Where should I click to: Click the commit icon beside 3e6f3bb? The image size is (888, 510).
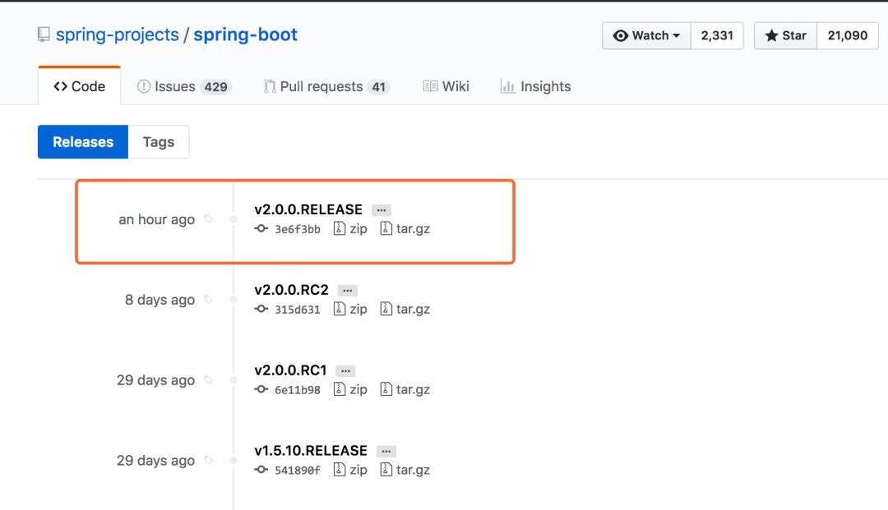tap(261, 228)
